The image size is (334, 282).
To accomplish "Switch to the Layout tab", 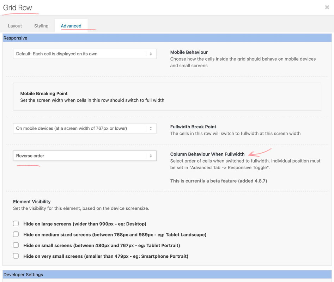I will [15, 26].
